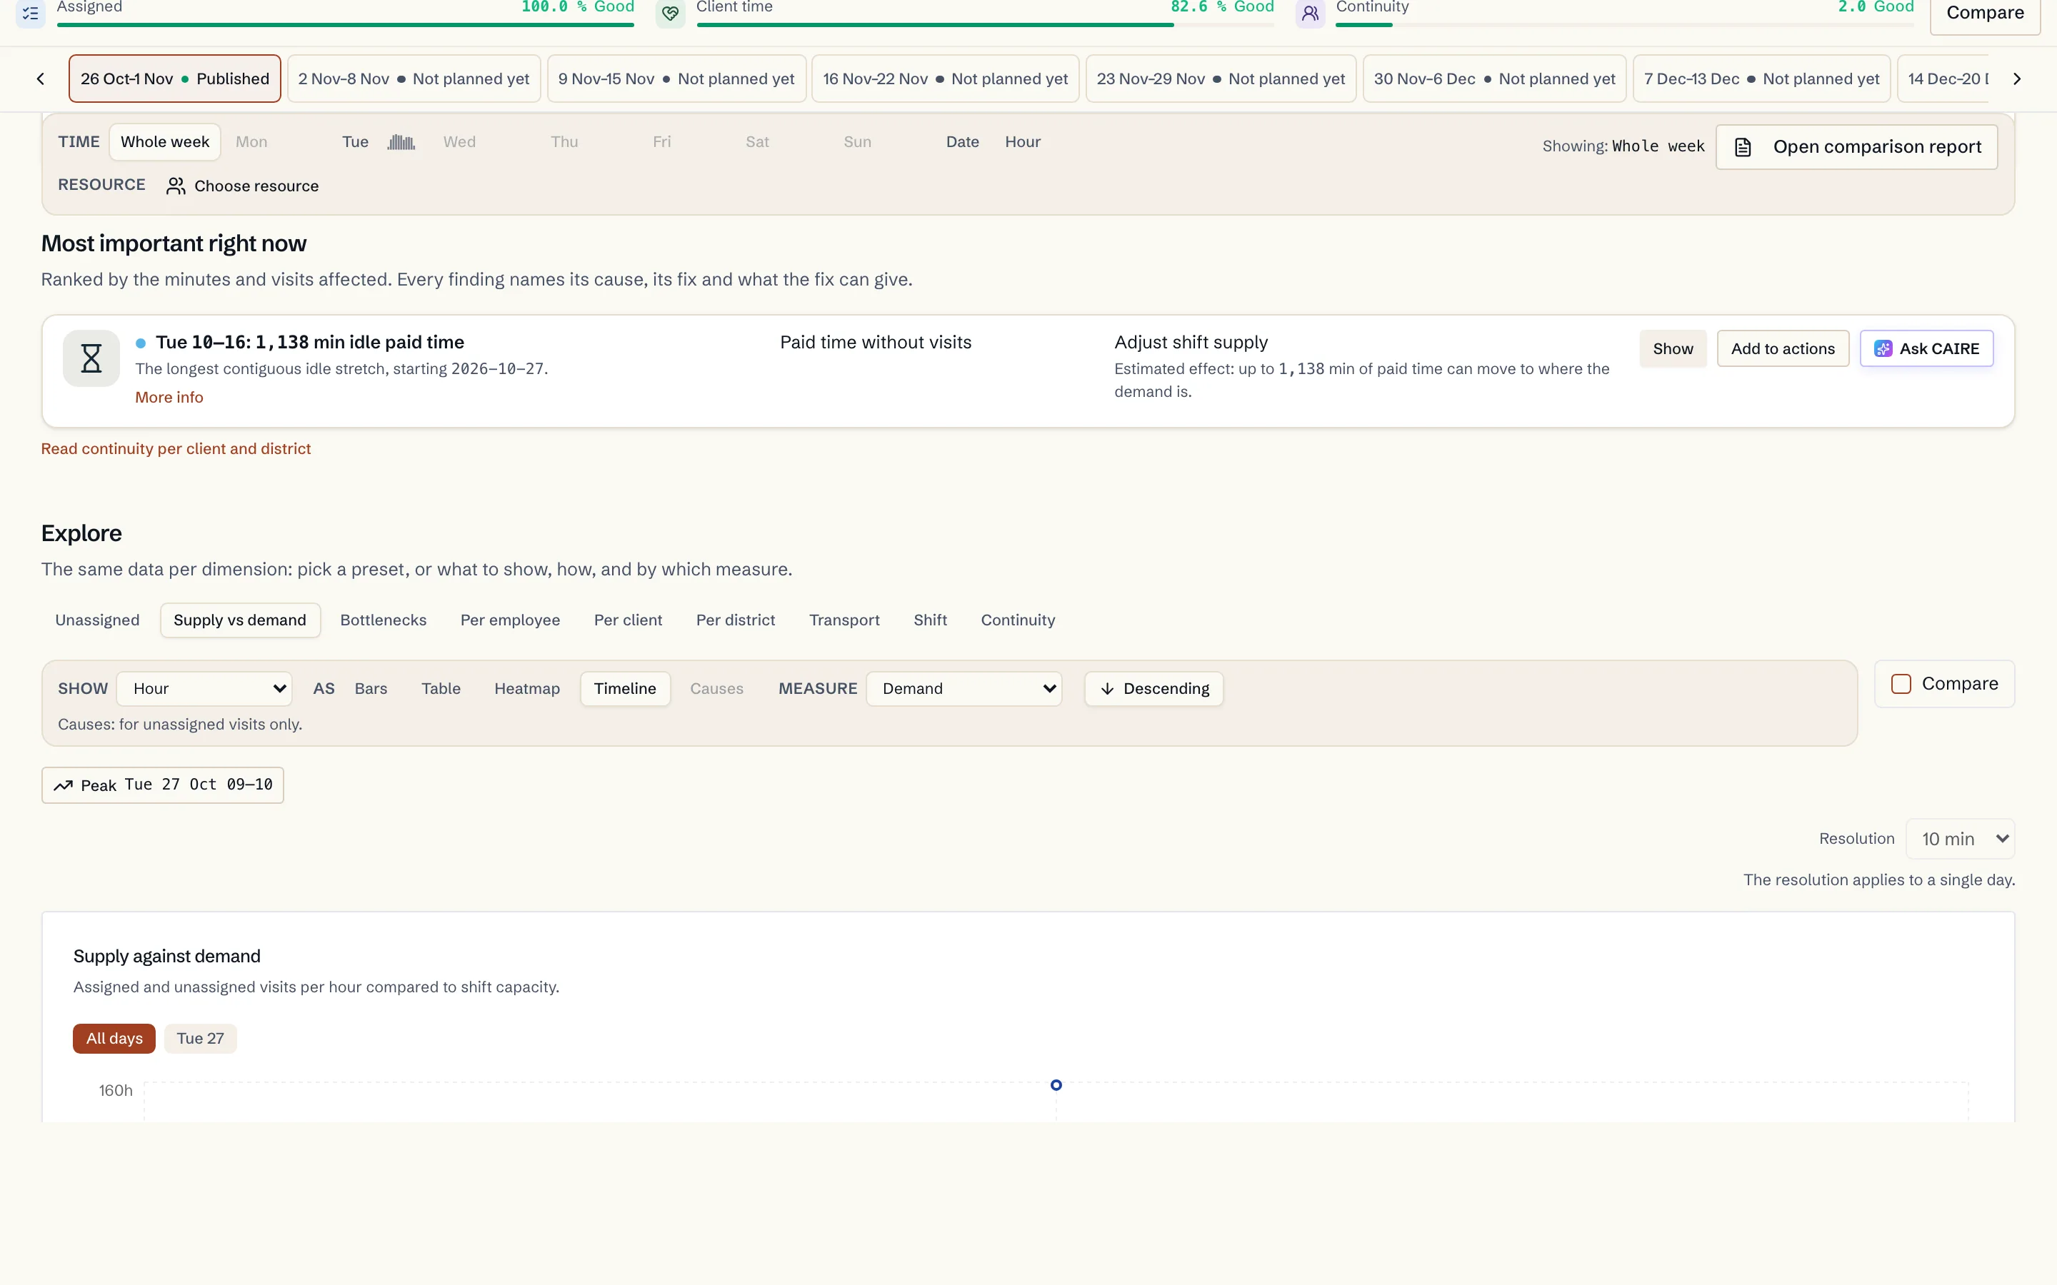Viewport: 2057px width, 1285px height.
Task: Click the left chevron to show previous weeks
Action: click(40, 79)
